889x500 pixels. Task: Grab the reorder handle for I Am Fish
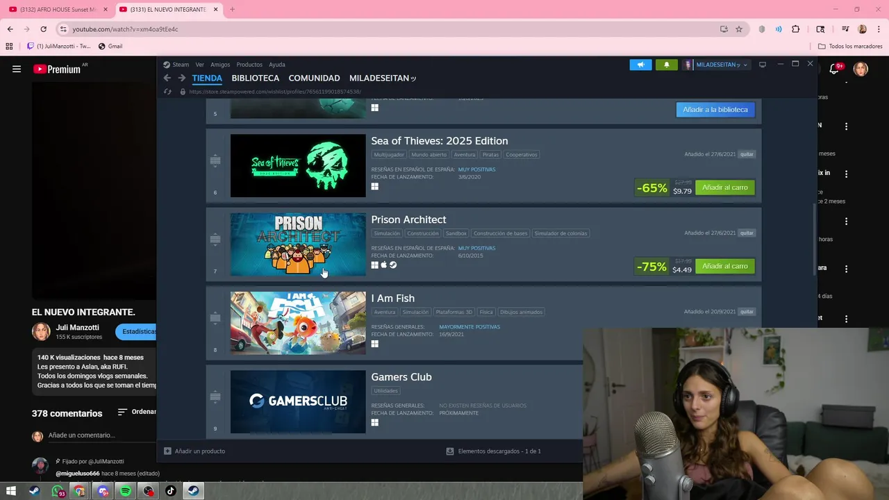point(215,318)
